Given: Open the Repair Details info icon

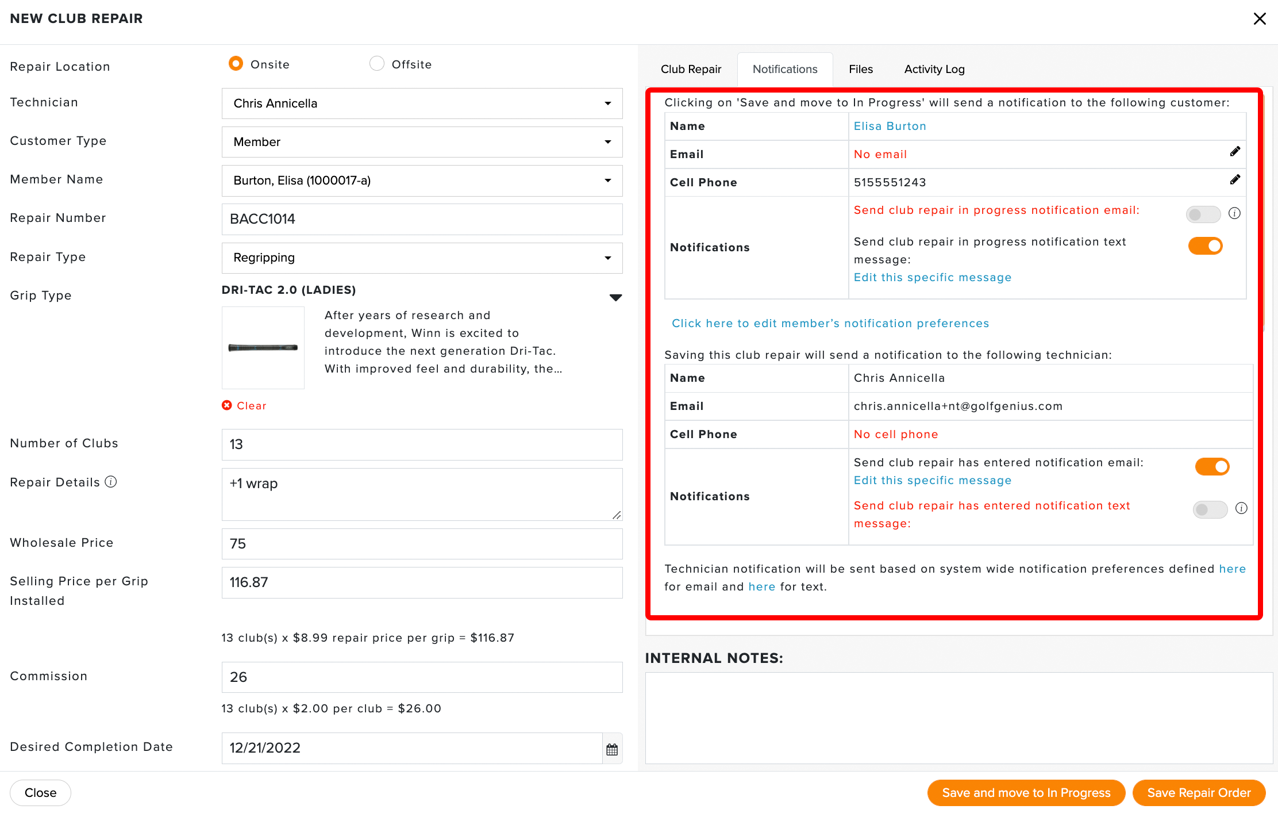Looking at the screenshot, I should tap(111, 482).
